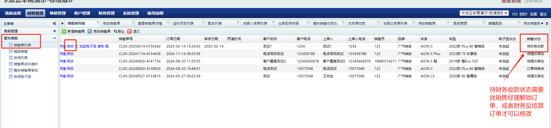Open the 财务管理 menu

[x=106, y=13]
